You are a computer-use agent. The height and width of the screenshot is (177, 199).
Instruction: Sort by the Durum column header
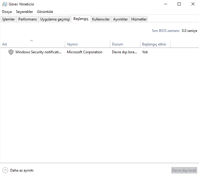point(125,44)
